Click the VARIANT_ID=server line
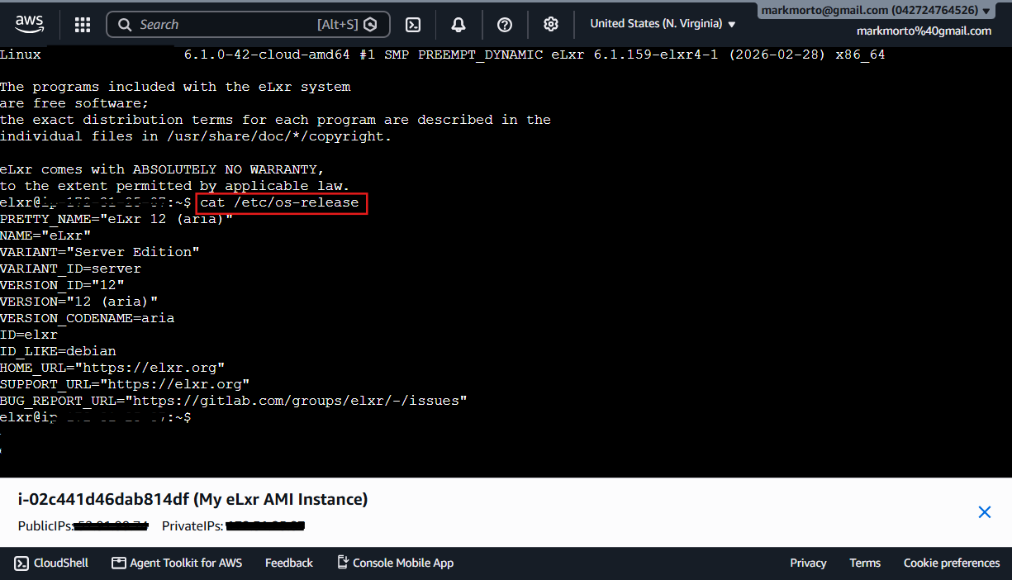Viewport: 1012px width, 580px height. click(x=71, y=269)
